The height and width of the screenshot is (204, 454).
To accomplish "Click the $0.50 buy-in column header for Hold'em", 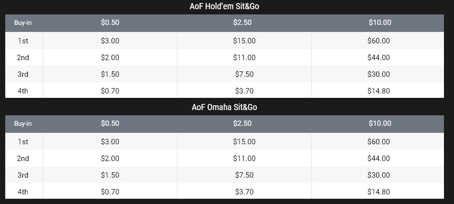I will [110, 23].
